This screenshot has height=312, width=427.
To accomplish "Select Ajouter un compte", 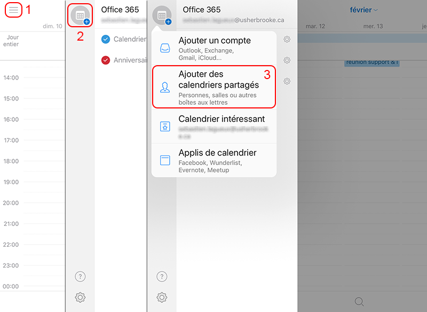I will pyautogui.click(x=215, y=48).
